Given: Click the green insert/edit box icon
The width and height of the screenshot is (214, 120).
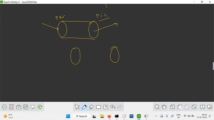Looking at the screenshot, I should click(106, 107).
